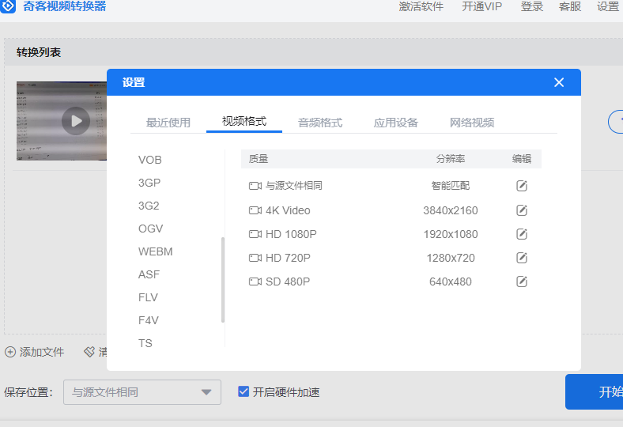Switch to the 音频格式 tab
The width and height of the screenshot is (623, 427).
[320, 123]
